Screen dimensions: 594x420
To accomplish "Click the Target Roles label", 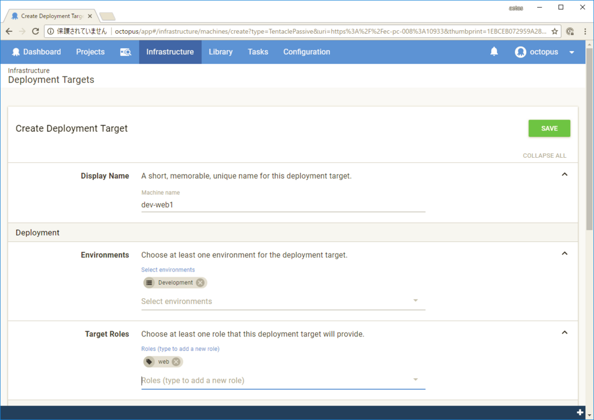I will click(x=107, y=334).
